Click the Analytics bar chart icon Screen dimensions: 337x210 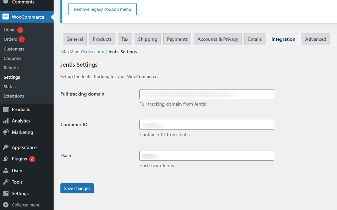pyautogui.click(x=6, y=121)
